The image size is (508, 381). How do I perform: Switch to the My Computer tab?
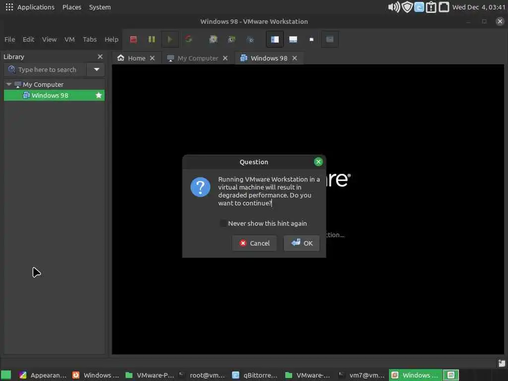tap(197, 58)
